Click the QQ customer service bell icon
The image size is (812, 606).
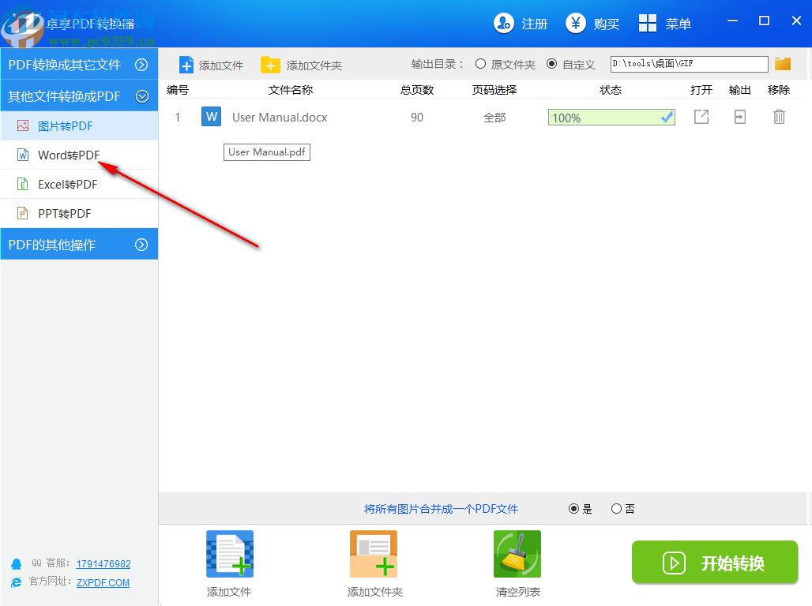17,563
